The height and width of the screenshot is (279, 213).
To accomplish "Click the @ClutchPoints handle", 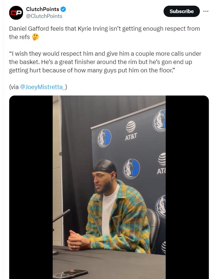I will pos(44,16).
